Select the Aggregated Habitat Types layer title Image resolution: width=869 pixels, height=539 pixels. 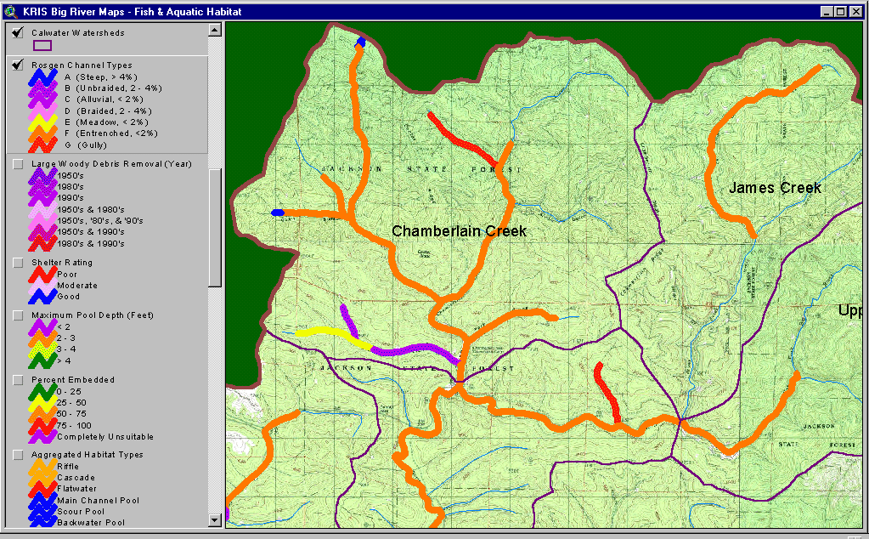tap(87, 455)
